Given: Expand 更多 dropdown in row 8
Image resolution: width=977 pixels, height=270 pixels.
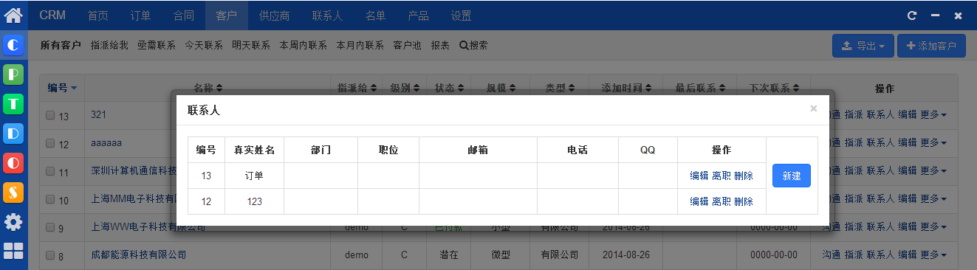Looking at the screenshot, I should 933,255.
